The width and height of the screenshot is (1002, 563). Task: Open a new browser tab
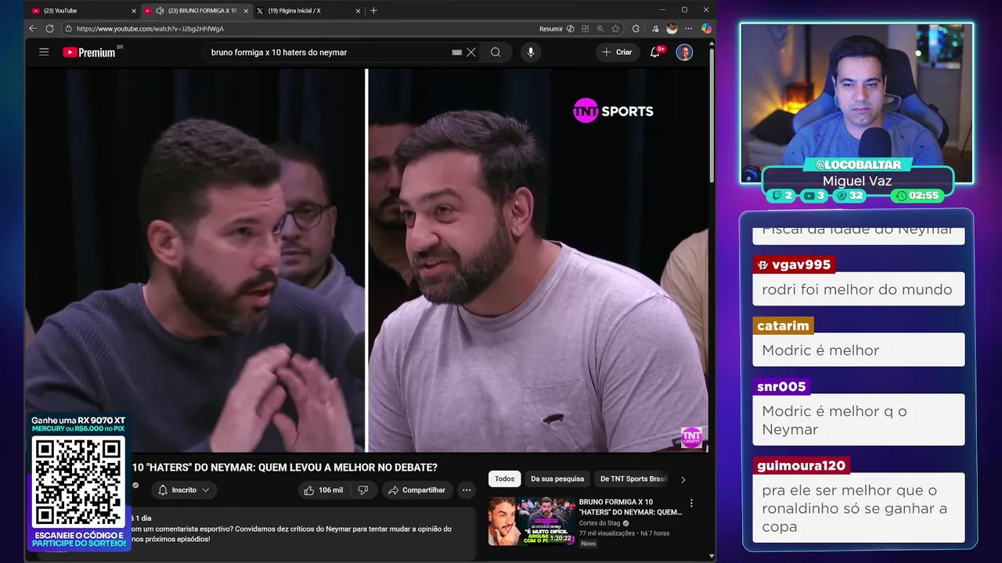pyautogui.click(x=373, y=10)
